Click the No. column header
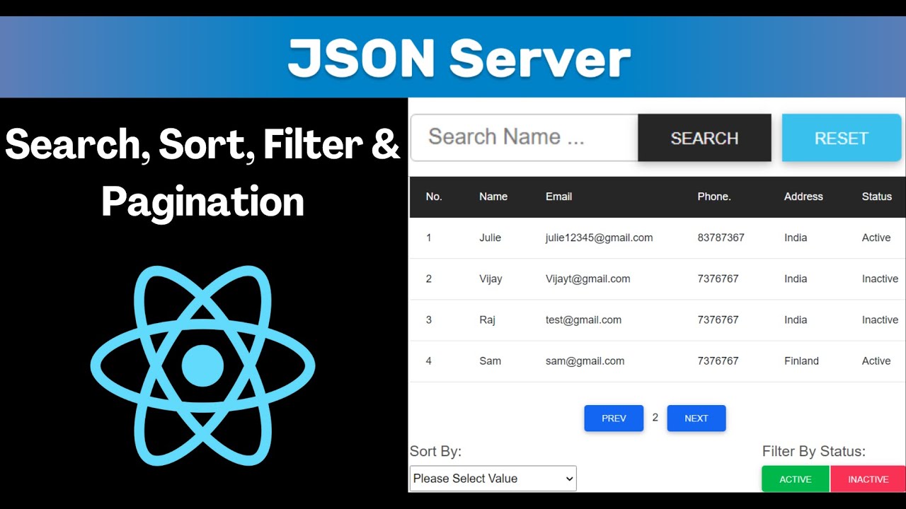The image size is (906, 509). pos(434,197)
